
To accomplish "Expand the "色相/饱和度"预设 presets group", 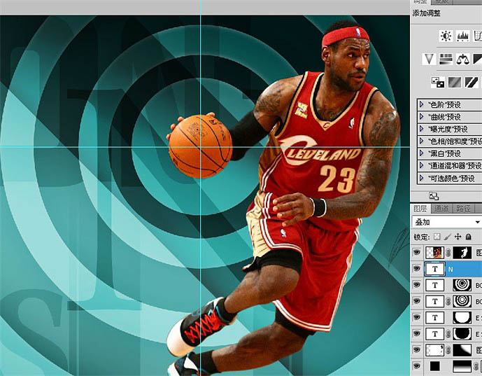I will (421, 141).
